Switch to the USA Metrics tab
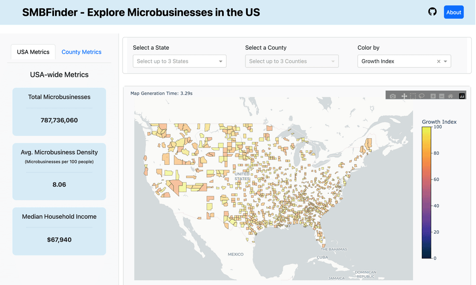 tap(33, 52)
